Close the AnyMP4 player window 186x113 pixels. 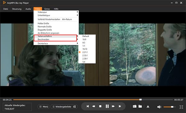coord(181,3)
